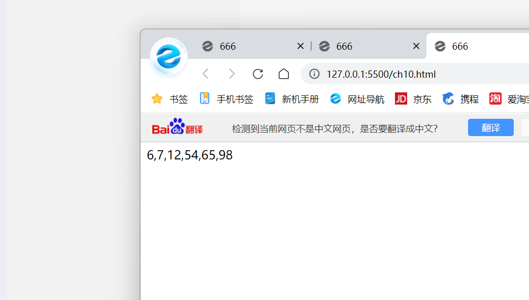Open the 网址导航 bookmark
529x300 pixels.
(x=357, y=99)
